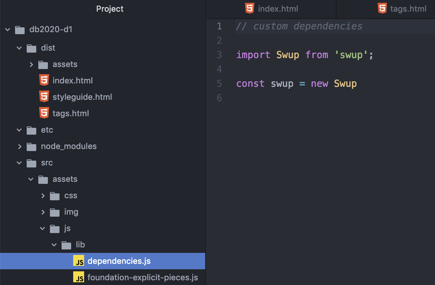Viewport: 435px width, 285px height.
Task: Click the node_modules folder icon
Action: tap(31, 147)
